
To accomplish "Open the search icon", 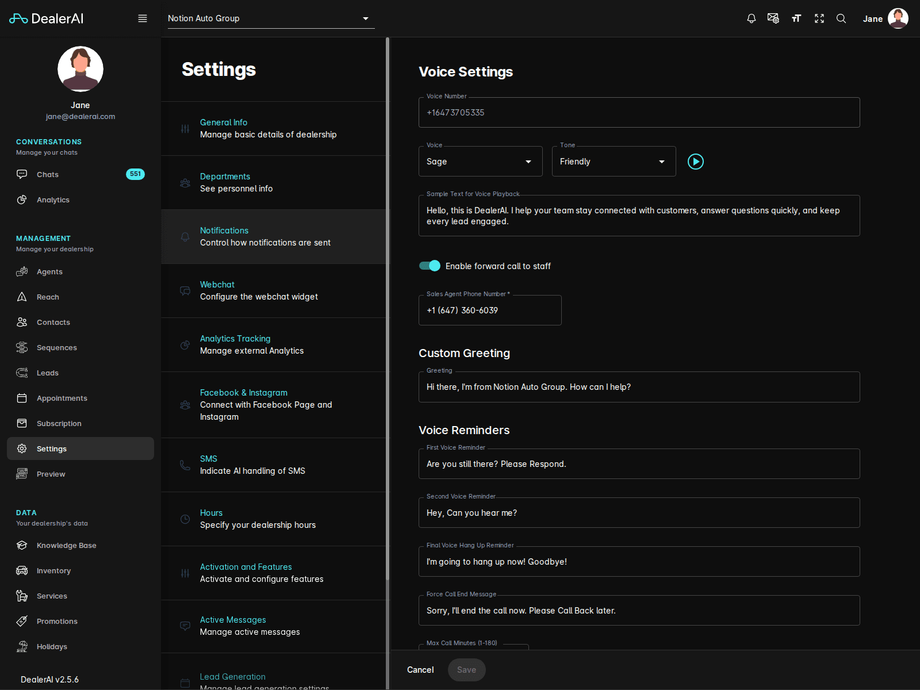I will click(841, 18).
